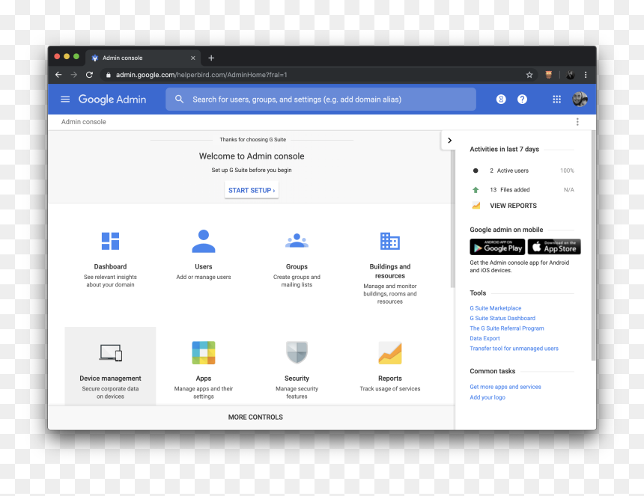This screenshot has width=644, height=496.
Task: Collapse the right sidebar with chevron arrow
Action: [x=449, y=141]
